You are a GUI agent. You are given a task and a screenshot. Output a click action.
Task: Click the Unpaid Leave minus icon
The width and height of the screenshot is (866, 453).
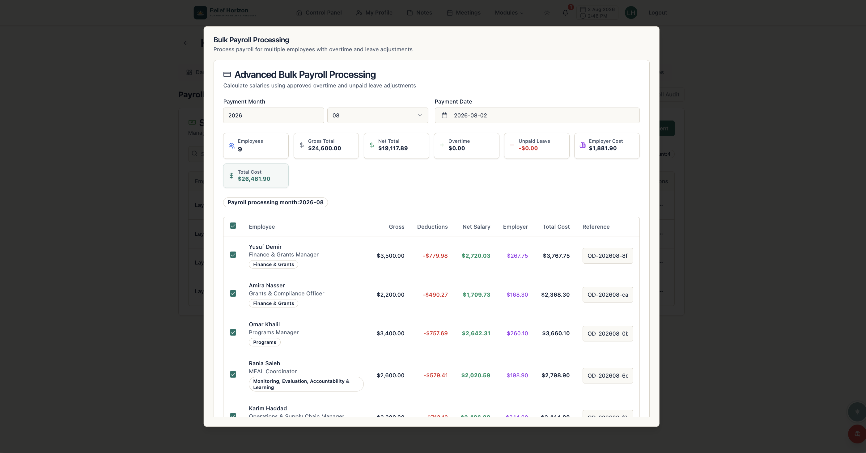click(512, 145)
